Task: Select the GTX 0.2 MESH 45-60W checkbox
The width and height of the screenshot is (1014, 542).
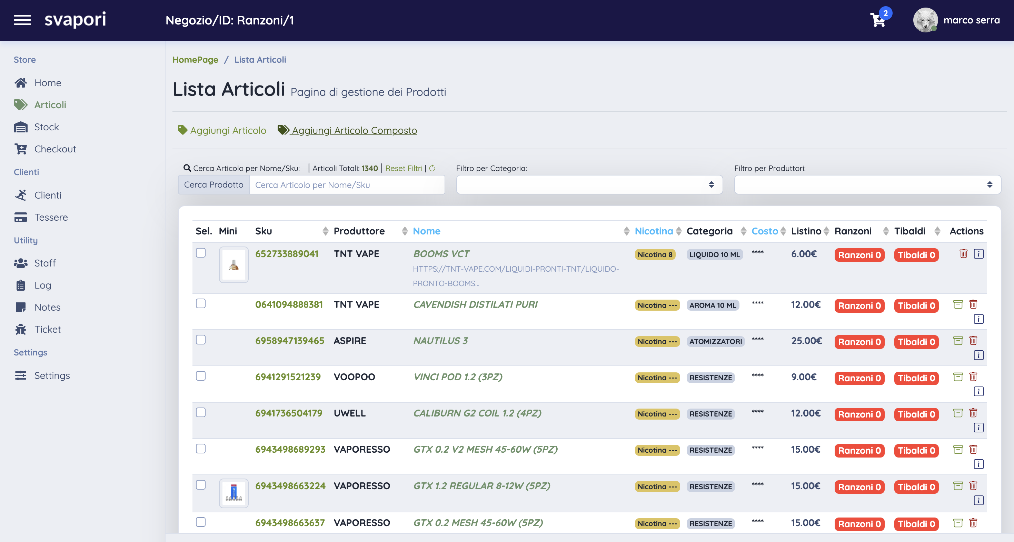Action: point(201,522)
